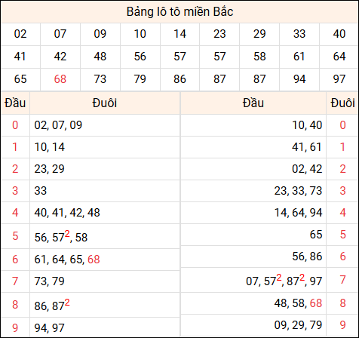Image resolution: width=359 pixels, height=338 pixels.
Task: Pick the lone 73 cell in number grid
Action: (100, 79)
